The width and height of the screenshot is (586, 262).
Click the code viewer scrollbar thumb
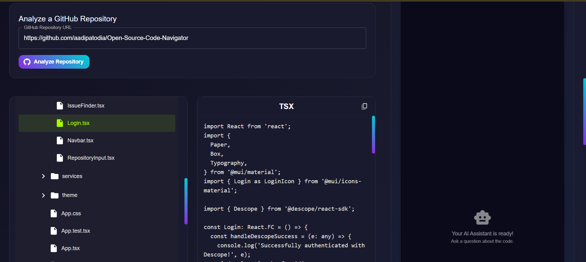click(x=373, y=135)
